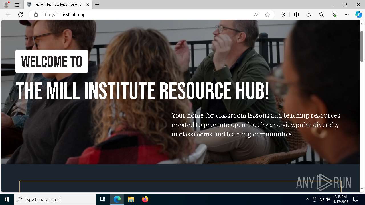Add this page to favorites
Screen dimensions: 365x205
(x=267, y=15)
